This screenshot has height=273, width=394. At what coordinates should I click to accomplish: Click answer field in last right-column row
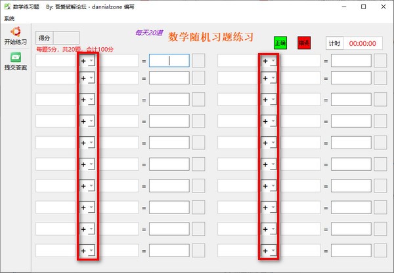[x=351, y=251]
